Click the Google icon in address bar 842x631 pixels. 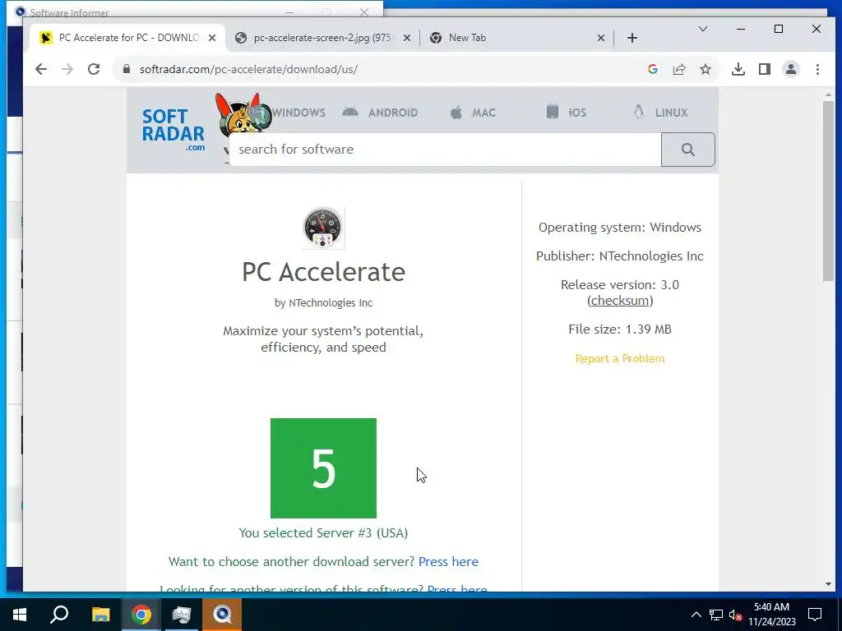click(x=652, y=69)
